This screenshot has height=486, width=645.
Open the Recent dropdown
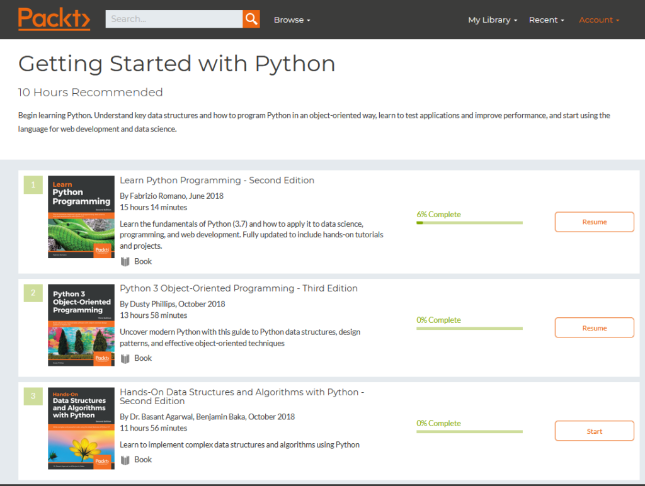pos(546,20)
